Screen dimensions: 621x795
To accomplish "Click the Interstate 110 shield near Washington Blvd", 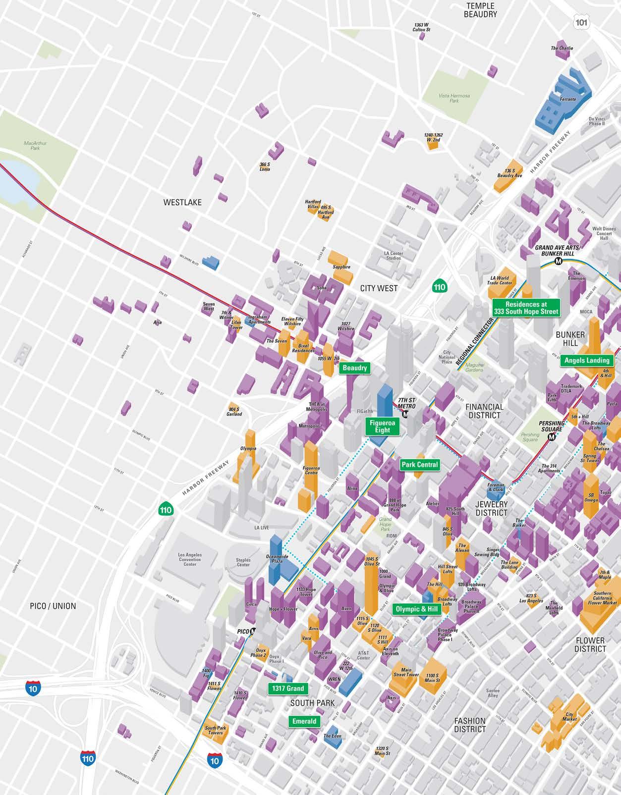I will tap(88, 758).
